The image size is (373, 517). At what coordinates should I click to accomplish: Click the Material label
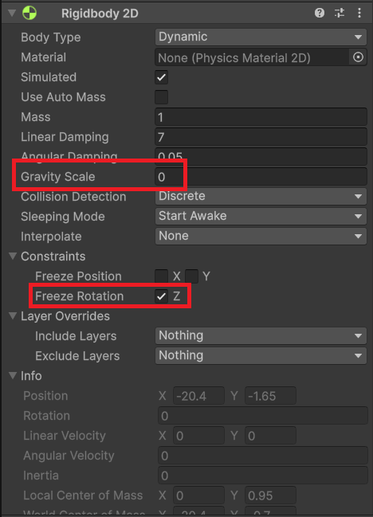point(44,57)
